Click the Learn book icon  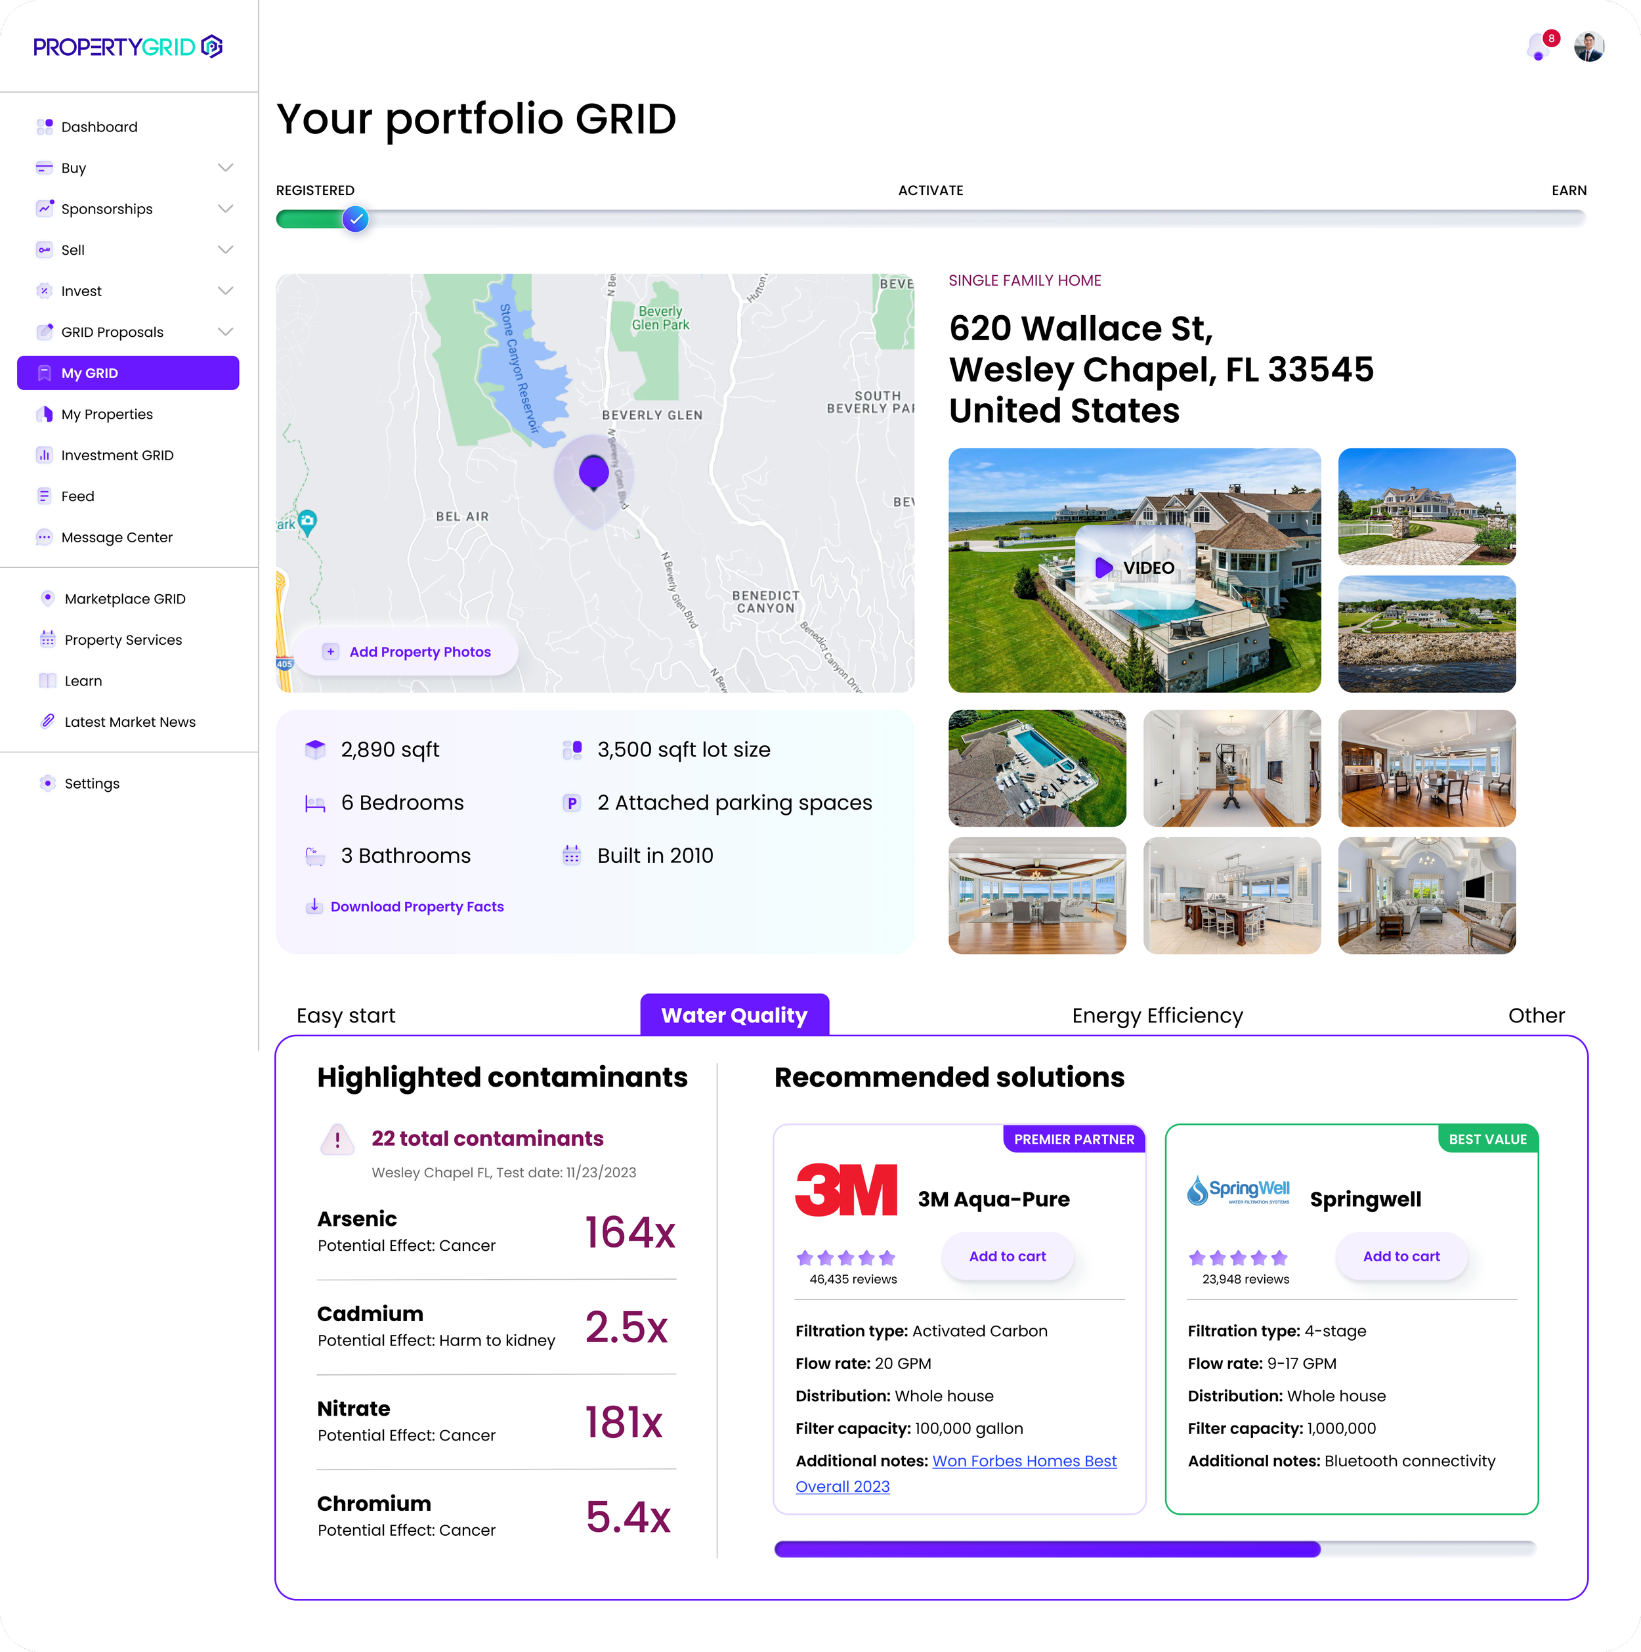[48, 681]
